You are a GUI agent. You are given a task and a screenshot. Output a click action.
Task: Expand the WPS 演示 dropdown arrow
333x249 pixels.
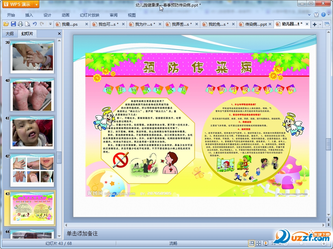pyautogui.click(x=37, y=4)
